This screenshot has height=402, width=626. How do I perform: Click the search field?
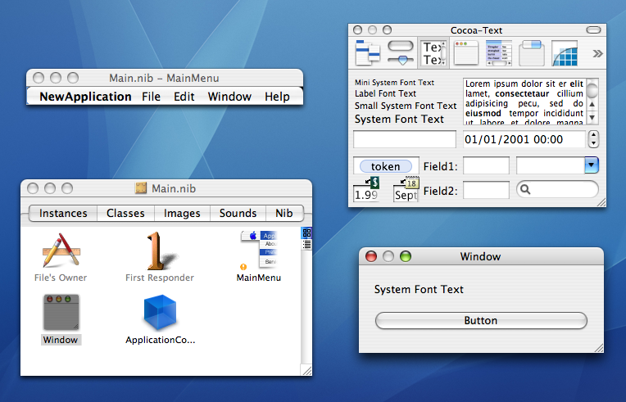click(558, 189)
